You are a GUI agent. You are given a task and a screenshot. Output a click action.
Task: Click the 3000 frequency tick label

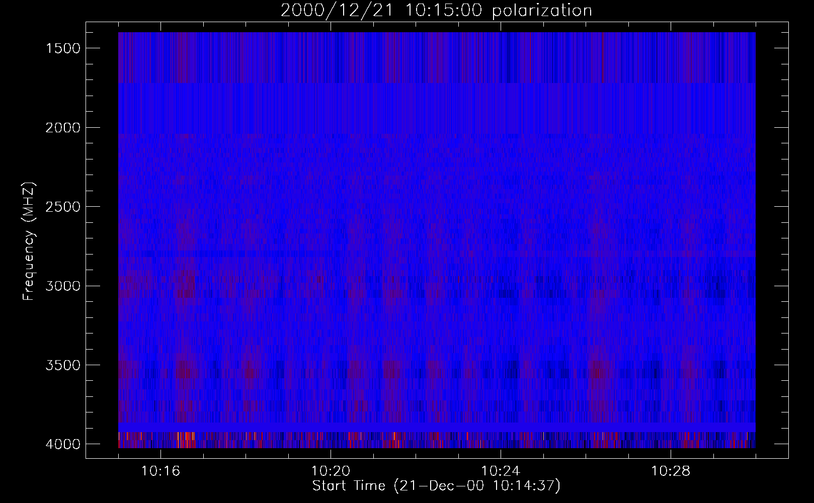63,286
